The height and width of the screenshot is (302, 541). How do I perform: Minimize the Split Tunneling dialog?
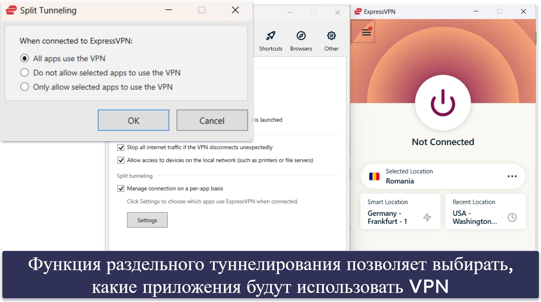(x=169, y=10)
